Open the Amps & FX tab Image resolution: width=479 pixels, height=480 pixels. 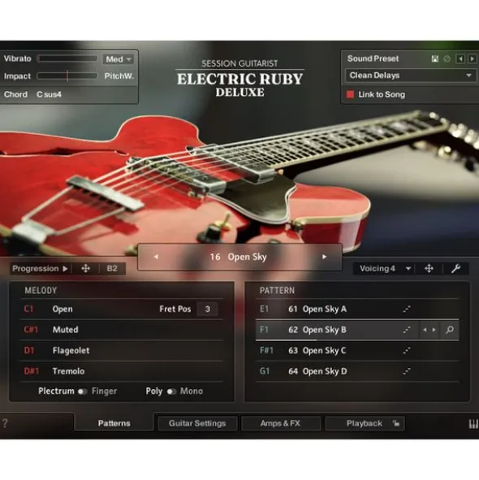(x=280, y=423)
